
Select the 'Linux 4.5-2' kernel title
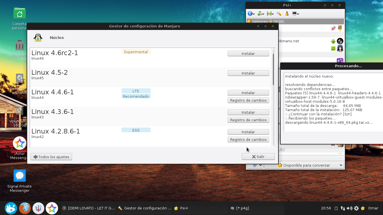(x=50, y=73)
